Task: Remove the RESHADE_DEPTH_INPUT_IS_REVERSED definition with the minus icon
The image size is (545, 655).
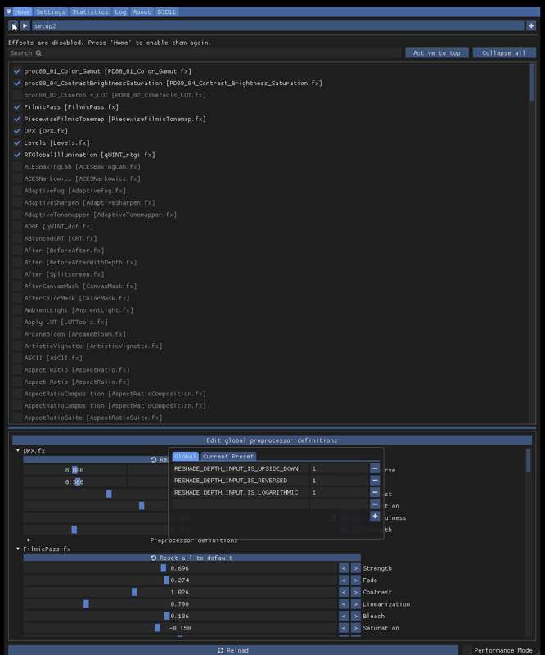Action: tap(375, 481)
